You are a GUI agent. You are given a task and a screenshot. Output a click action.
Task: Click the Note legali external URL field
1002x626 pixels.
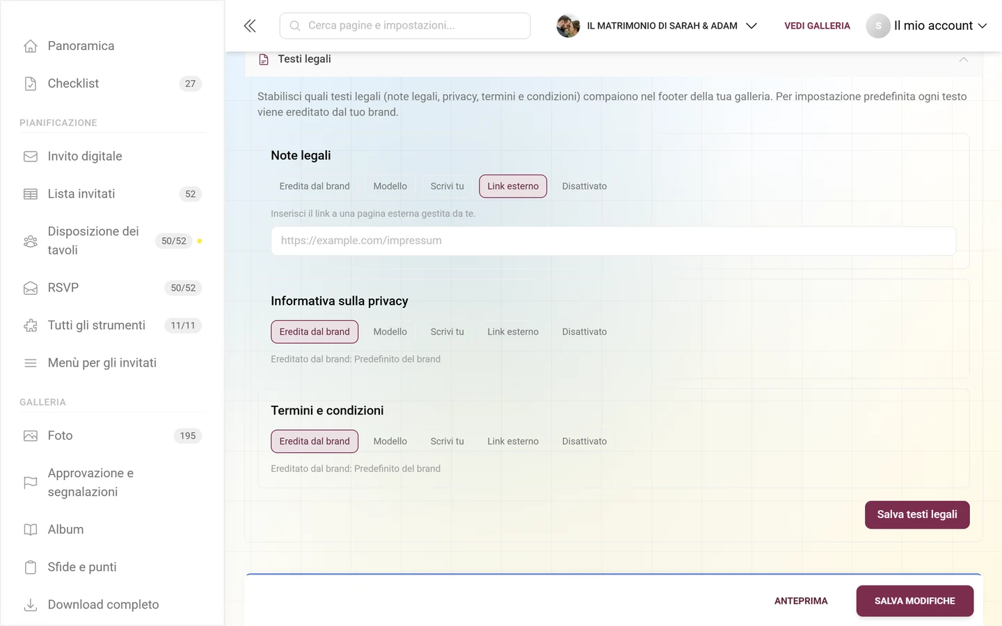pyautogui.click(x=613, y=241)
